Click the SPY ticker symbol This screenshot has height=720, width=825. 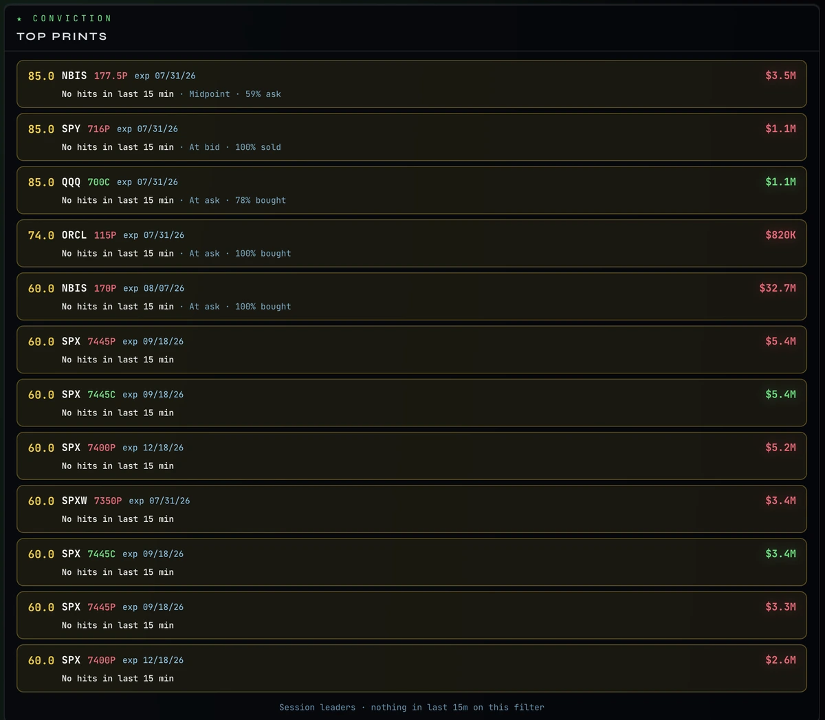[71, 129]
